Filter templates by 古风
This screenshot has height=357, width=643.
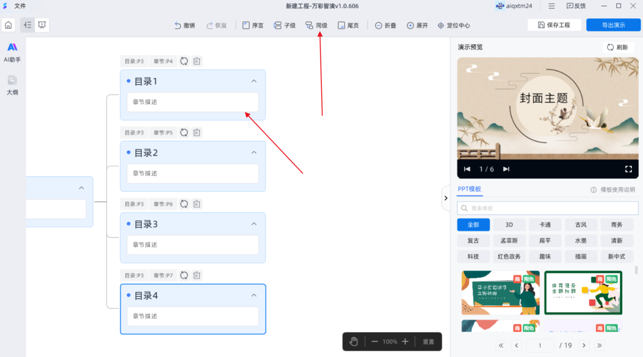pyautogui.click(x=581, y=225)
